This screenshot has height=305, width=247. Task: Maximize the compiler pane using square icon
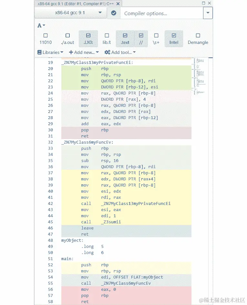[x=204, y=3]
